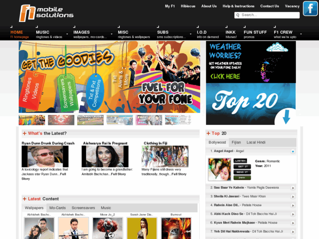Open SUBS sms subscriptions menu
The height and width of the screenshot is (239, 319).
171,34
